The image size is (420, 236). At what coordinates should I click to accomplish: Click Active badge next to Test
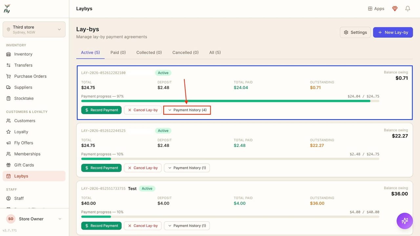[x=147, y=189]
